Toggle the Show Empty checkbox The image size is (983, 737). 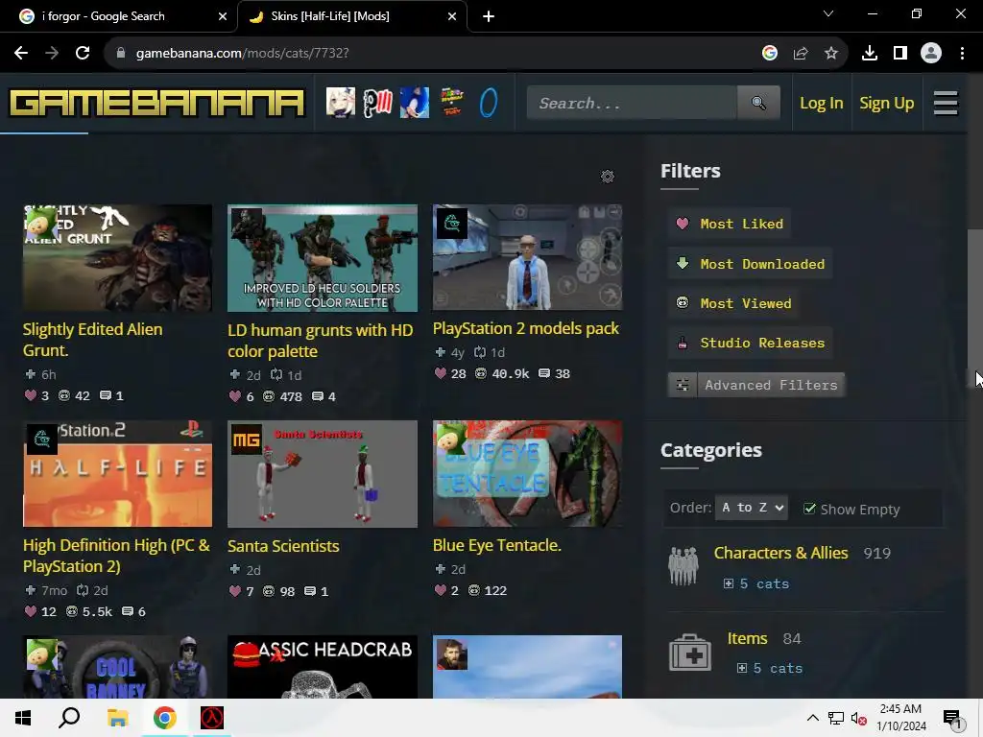point(809,509)
